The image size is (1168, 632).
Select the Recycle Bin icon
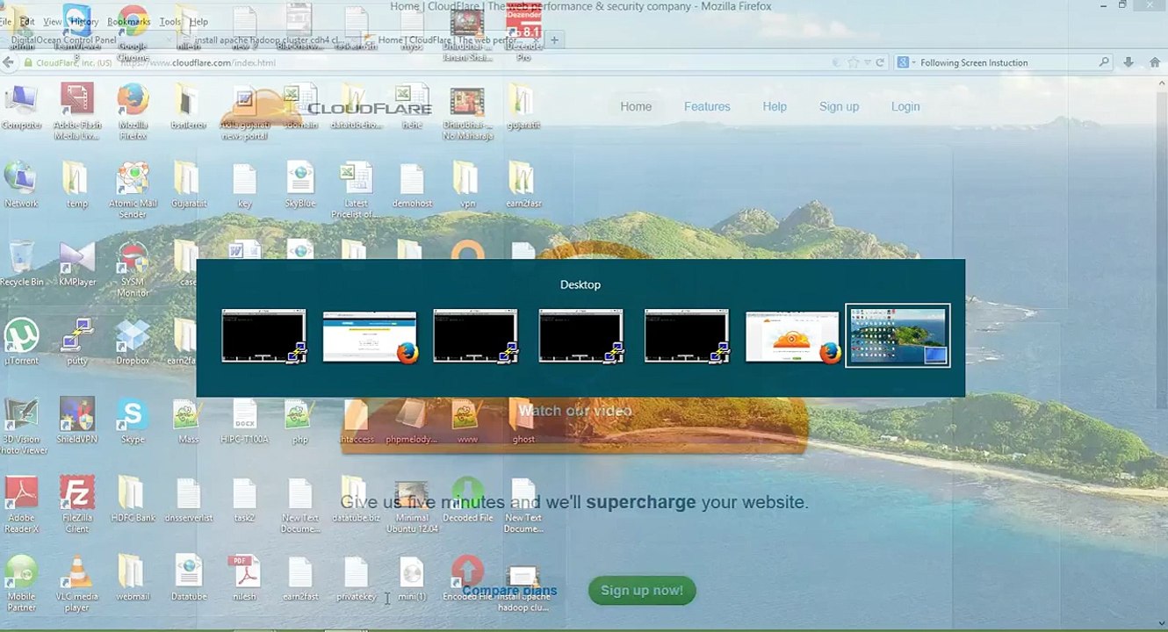pyautogui.click(x=21, y=263)
